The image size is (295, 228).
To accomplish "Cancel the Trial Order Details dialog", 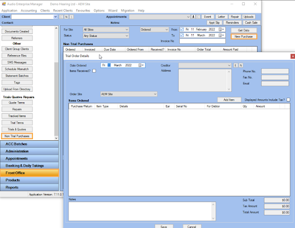I will point(192,226).
